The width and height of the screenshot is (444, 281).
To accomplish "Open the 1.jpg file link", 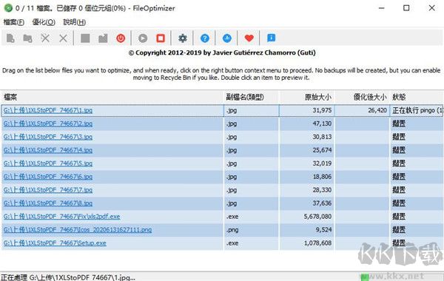I will pyautogui.click(x=48, y=110).
